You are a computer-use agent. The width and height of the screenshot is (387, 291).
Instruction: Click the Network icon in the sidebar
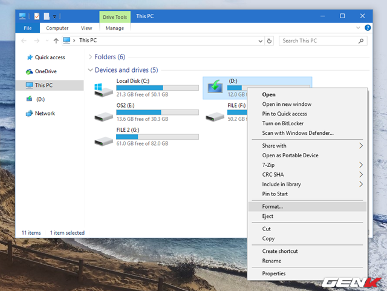29,113
